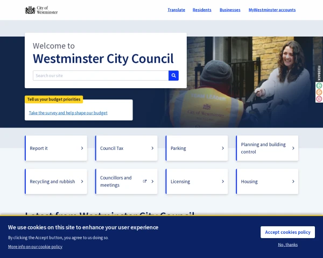Open MyWestminster accounts link
The height and width of the screenshot is (258, 323).
coord(272,10)
